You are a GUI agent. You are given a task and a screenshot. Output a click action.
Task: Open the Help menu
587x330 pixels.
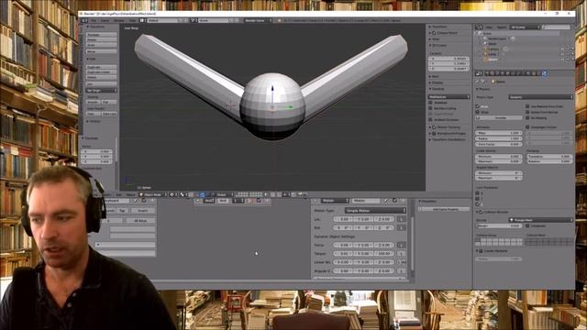(132, 20)
